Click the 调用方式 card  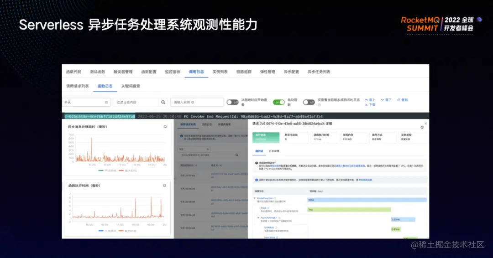pyautogui.click(x=383, y=137)
